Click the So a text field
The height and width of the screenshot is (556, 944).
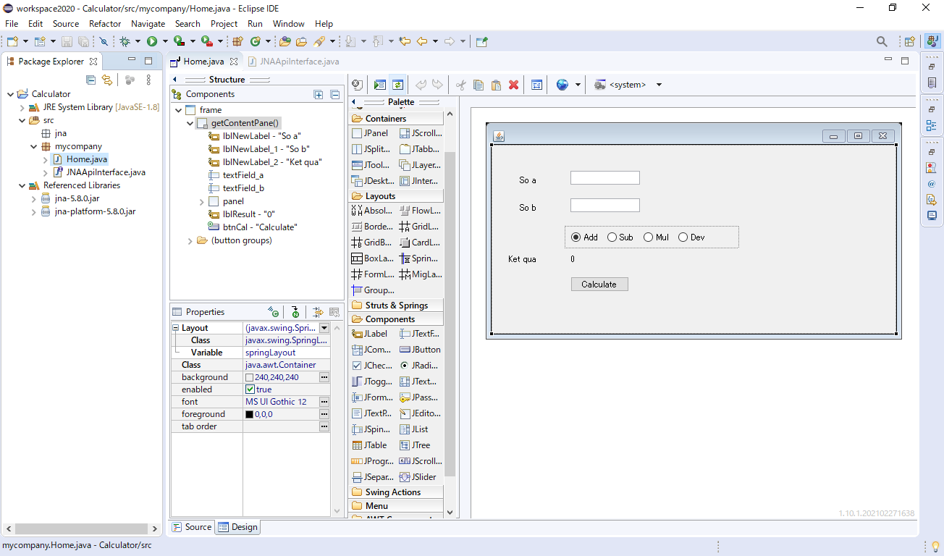[x=604, y=177]
